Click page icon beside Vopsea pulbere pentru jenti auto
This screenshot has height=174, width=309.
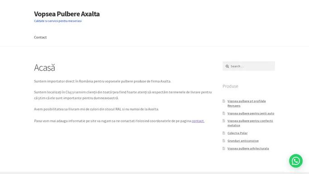[x=223, y=113]
